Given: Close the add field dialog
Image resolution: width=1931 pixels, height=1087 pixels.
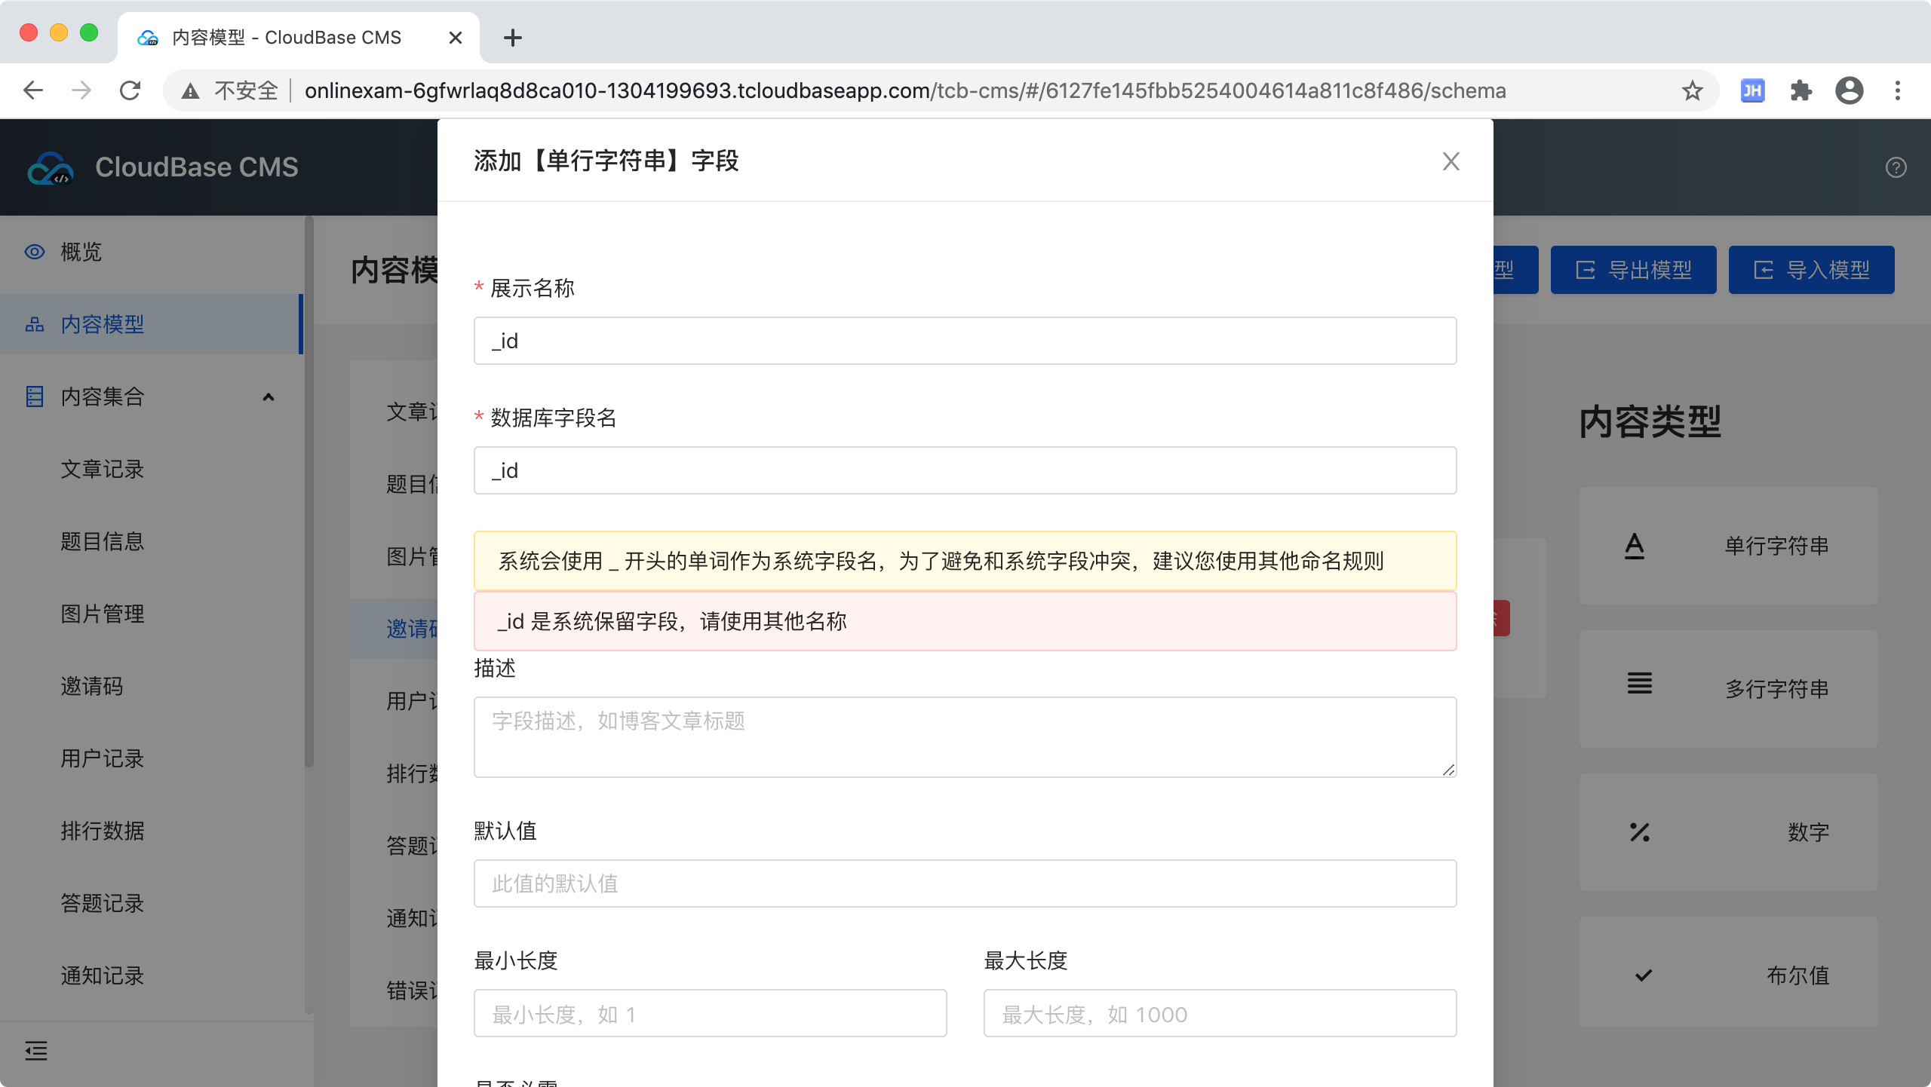Looking at the screenshot, I should [1451, 161].
